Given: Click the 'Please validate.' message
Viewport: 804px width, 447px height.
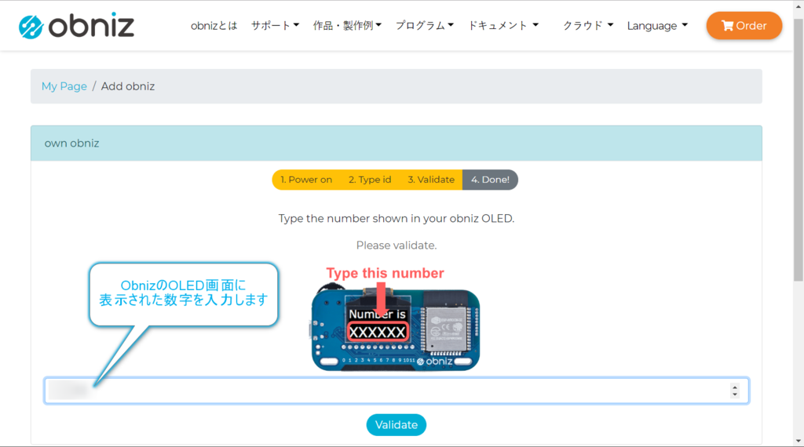Looking at the screenshot, I should tap(397, 245).
